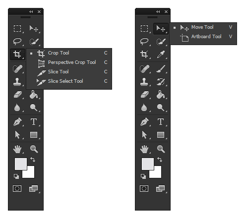Select the Paint Bucket tool in right toolbar
This screenshot has width=244, height=217.
click(x=161, y=95)
